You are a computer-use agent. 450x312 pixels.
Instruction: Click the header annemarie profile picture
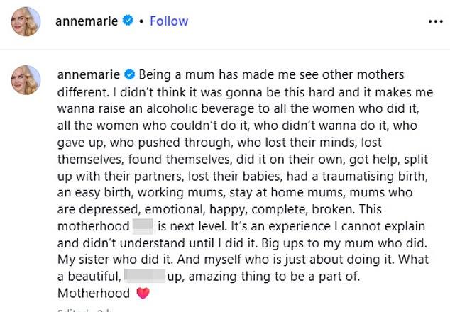25,21
